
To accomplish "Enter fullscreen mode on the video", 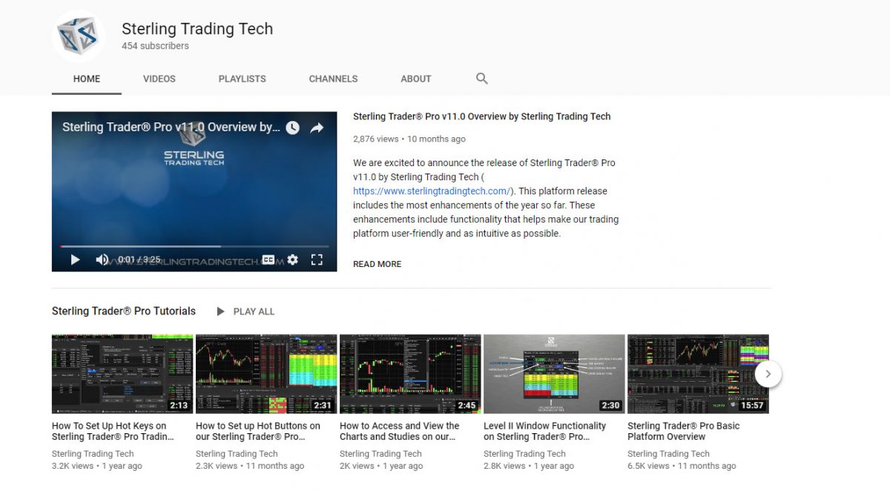I will 317,260.
